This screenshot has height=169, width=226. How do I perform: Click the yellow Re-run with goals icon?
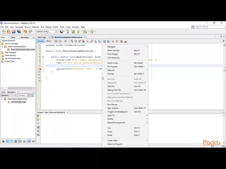[38, 119]
